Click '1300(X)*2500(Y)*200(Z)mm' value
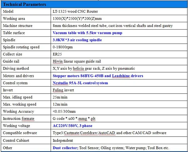Viewport: 188px width, 152px height. (77, 19)
